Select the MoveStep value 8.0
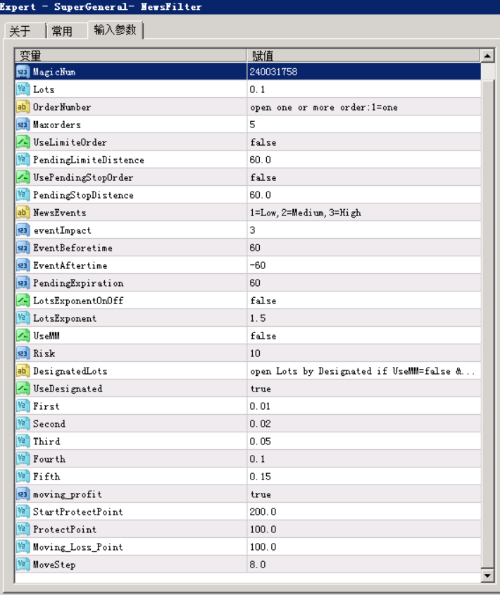 coord(258,564)
